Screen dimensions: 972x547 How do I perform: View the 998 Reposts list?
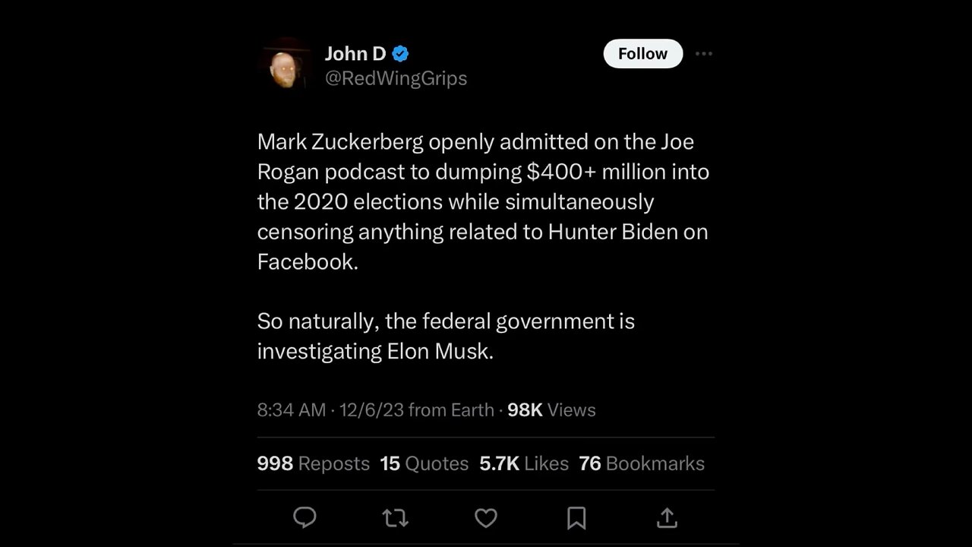(313, 463)
